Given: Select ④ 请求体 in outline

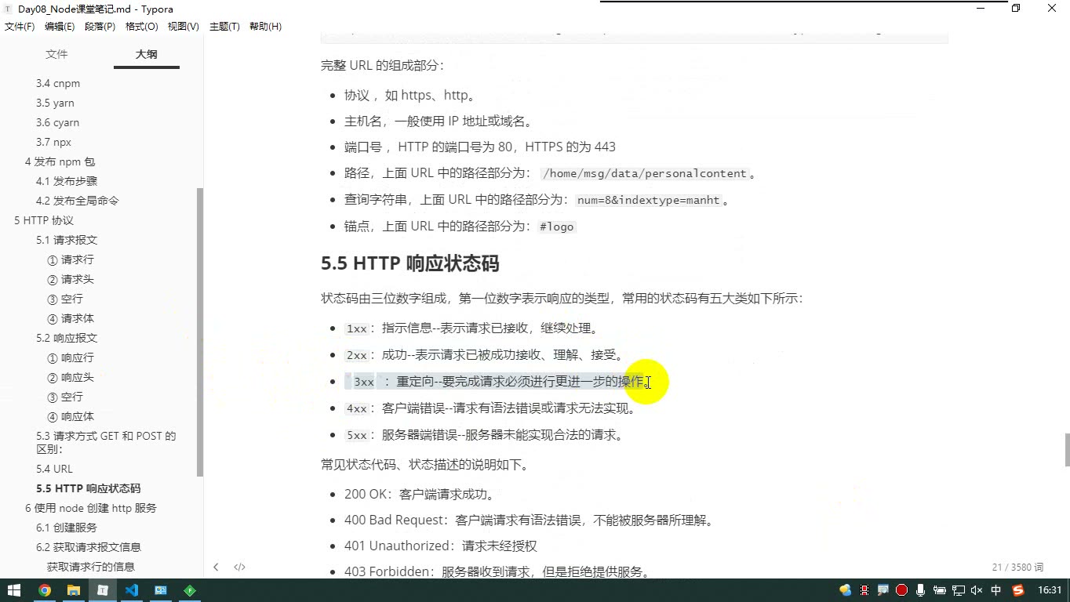Looking at the screenshot, I should (71, 318).
